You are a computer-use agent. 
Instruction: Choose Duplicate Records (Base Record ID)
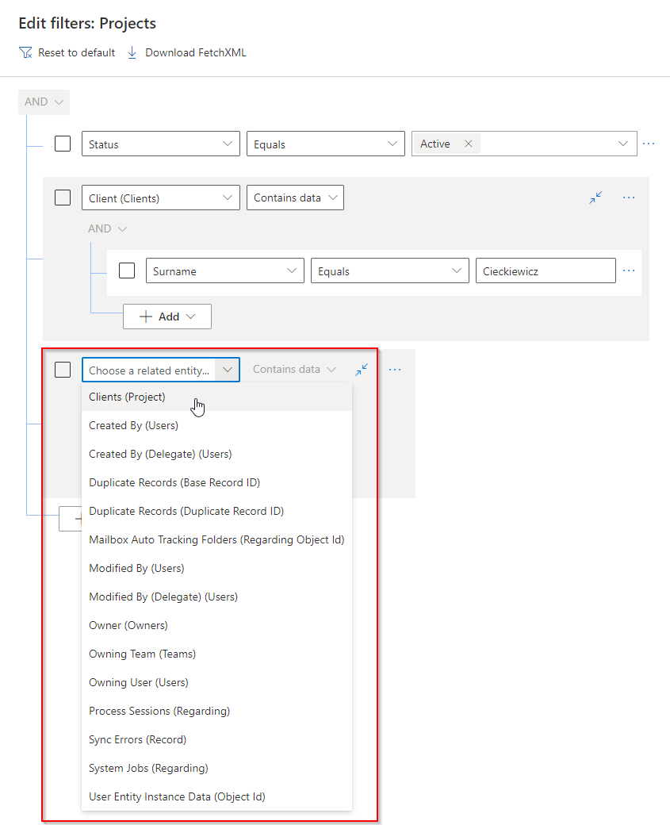(x=216, y=482)
